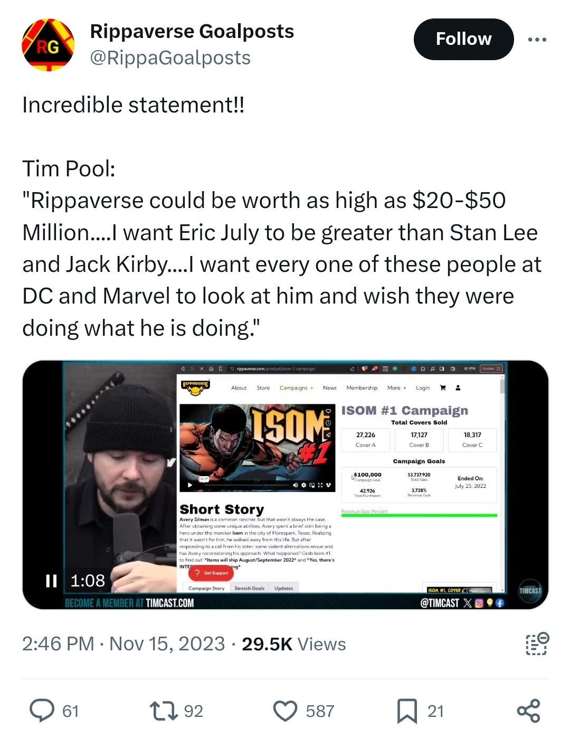
Task: Click the green revenue goal progress bar
Action: click(x=419, y=515)
